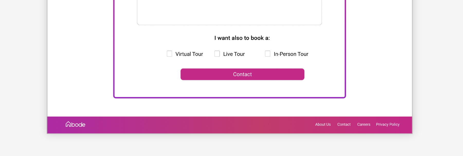Open the About Us footer link
The height and width of the screenshot is (156, 463).
[x=323, y=124]
